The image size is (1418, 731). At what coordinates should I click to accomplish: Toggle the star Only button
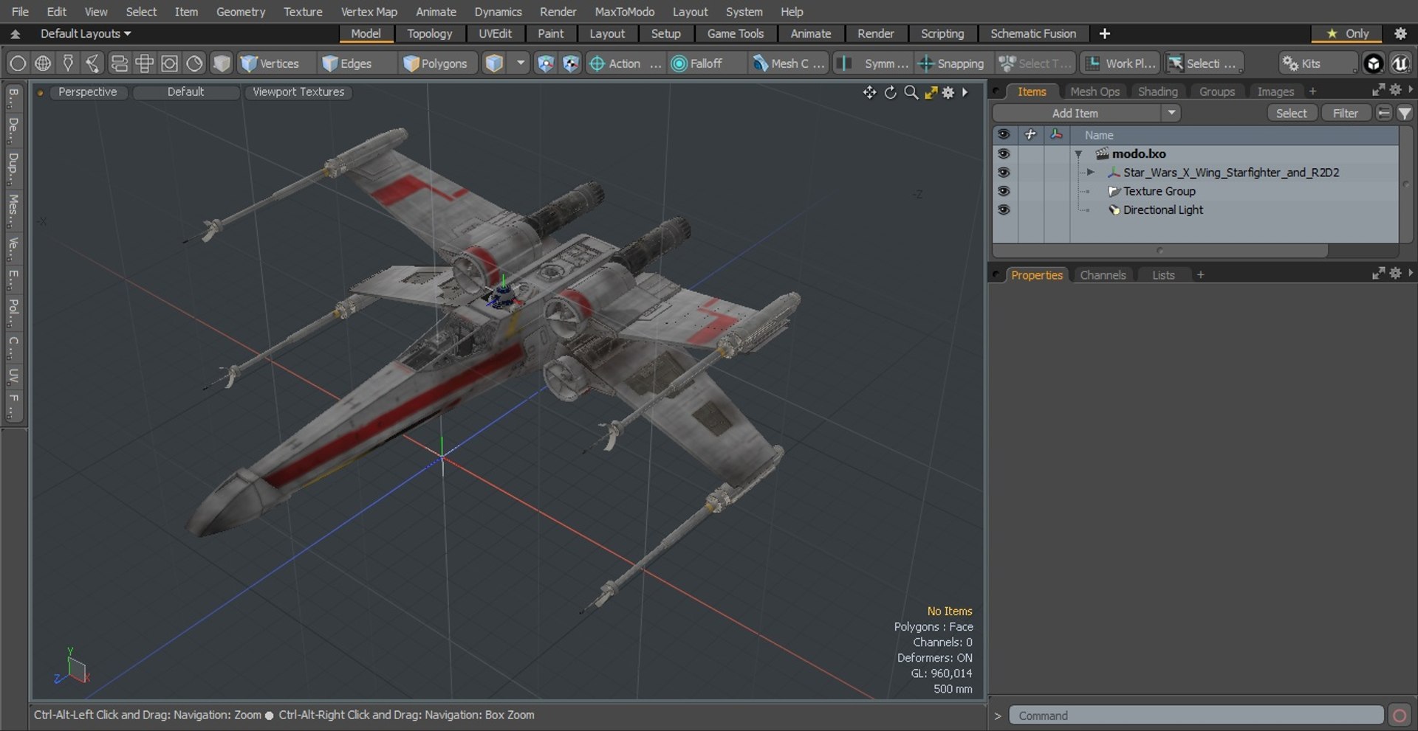tap(1349, 34)
